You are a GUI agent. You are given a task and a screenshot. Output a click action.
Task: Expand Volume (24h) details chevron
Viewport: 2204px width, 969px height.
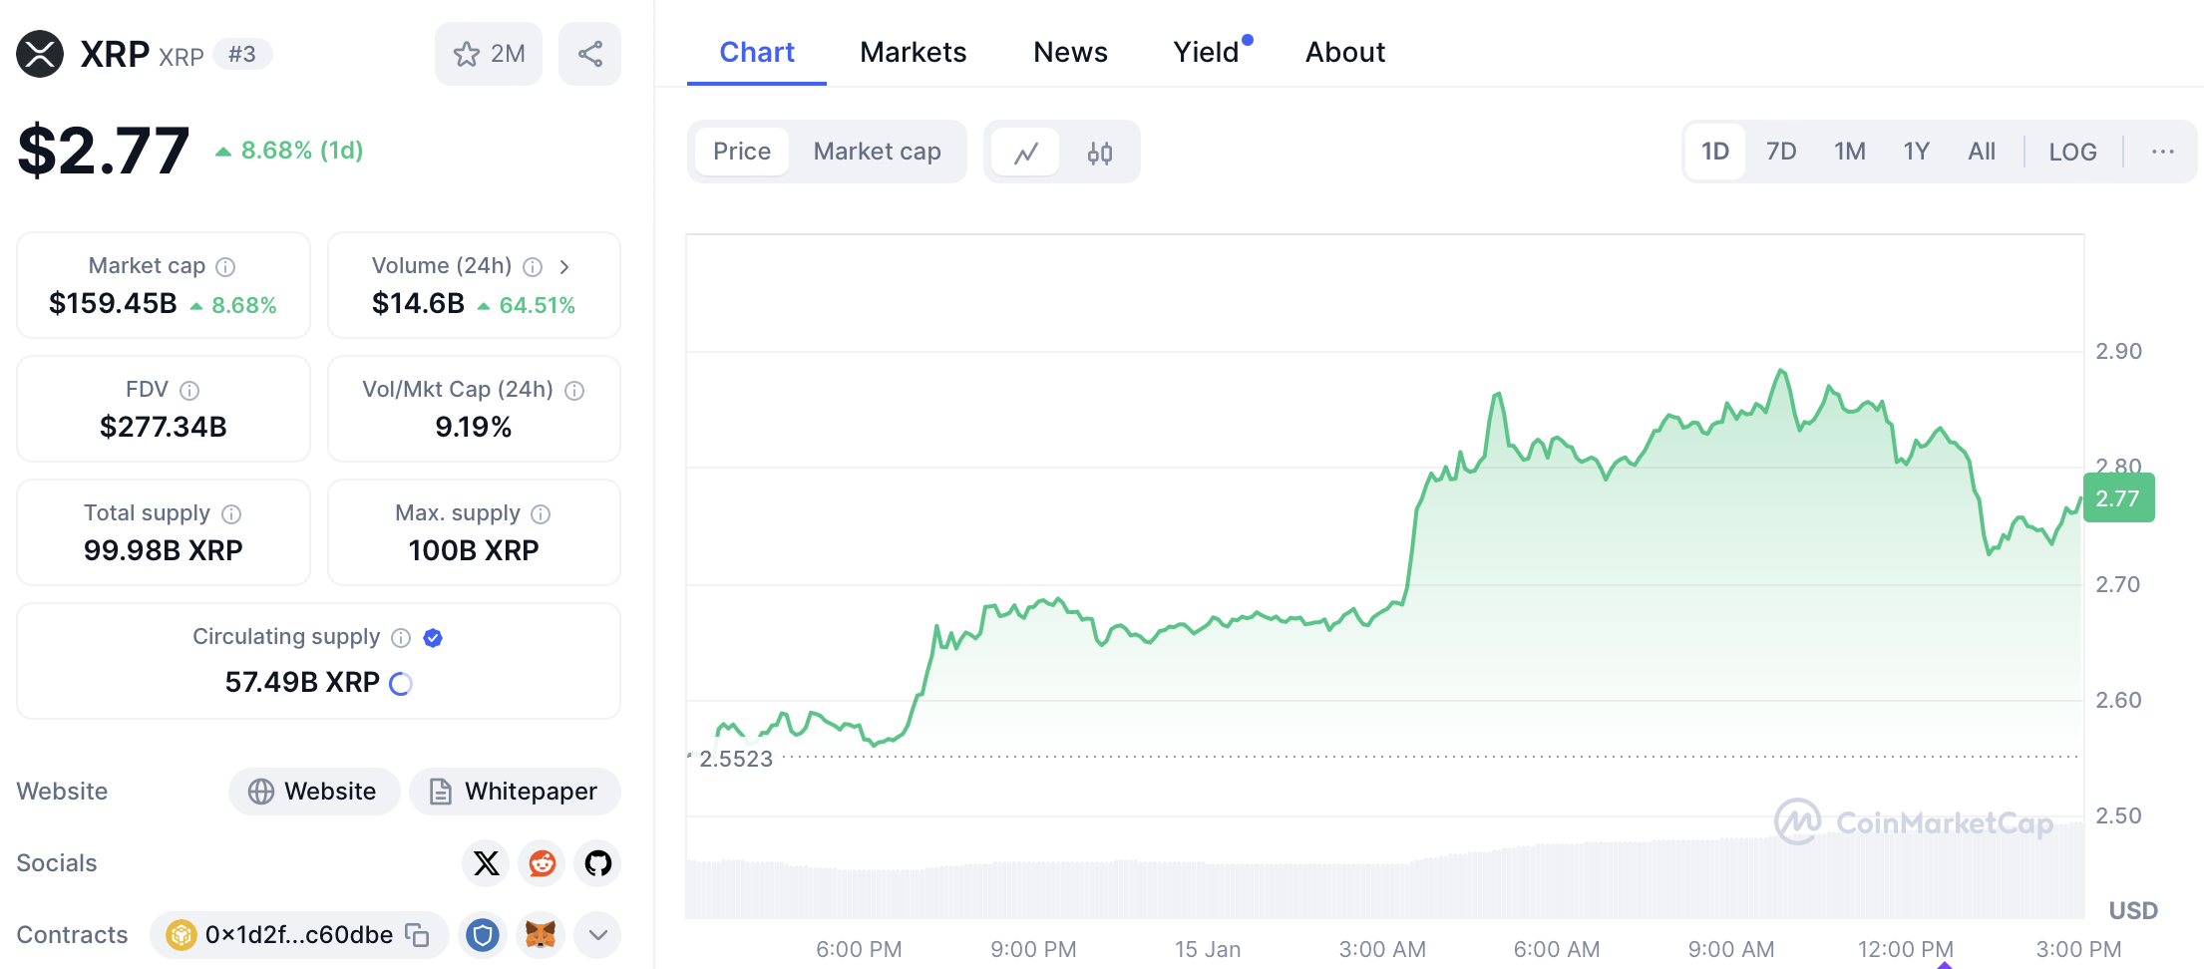coord(564,266)
